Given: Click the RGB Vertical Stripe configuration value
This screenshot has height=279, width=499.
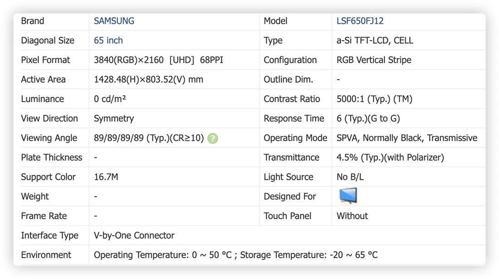Looking at the screenshot, I should 374,60.
